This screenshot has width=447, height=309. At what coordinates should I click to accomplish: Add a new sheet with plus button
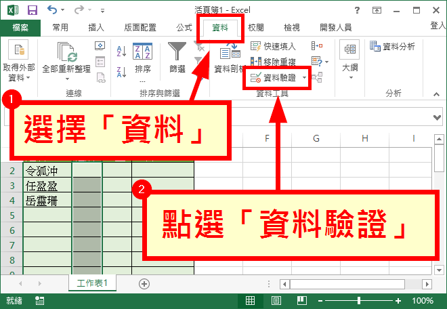tap(144, 284)
